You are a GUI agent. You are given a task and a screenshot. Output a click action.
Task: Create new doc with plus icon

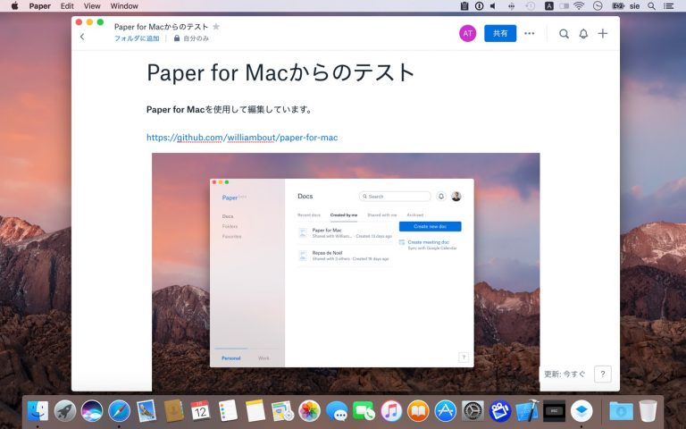pos(603,34)
